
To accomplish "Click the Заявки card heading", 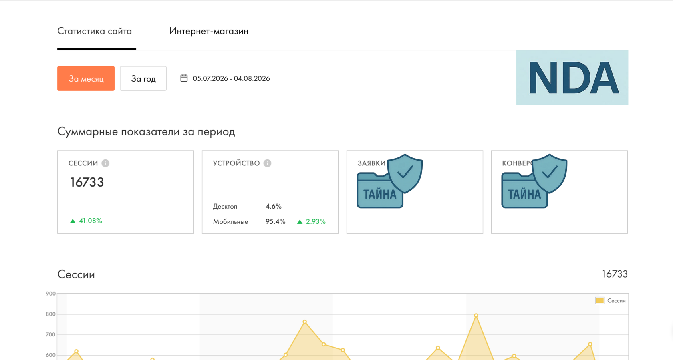I will (x=371, y=163).
